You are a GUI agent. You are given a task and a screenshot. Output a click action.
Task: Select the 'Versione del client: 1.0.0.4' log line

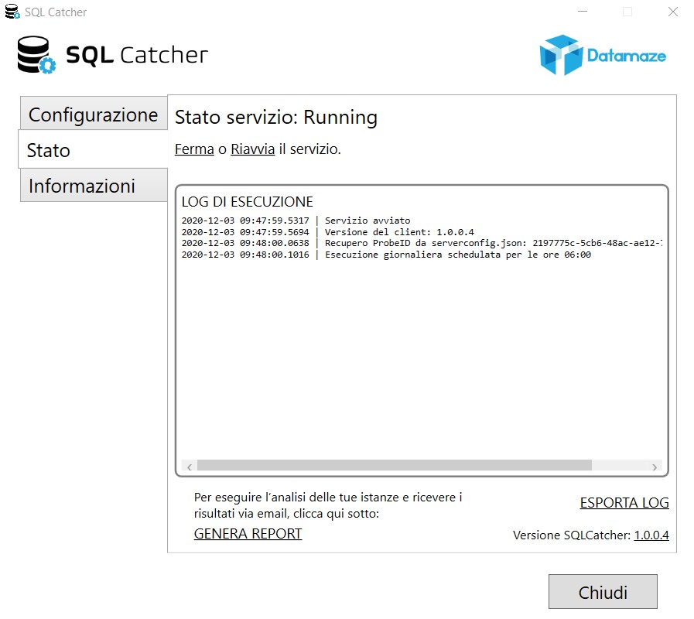pos(327,232)
